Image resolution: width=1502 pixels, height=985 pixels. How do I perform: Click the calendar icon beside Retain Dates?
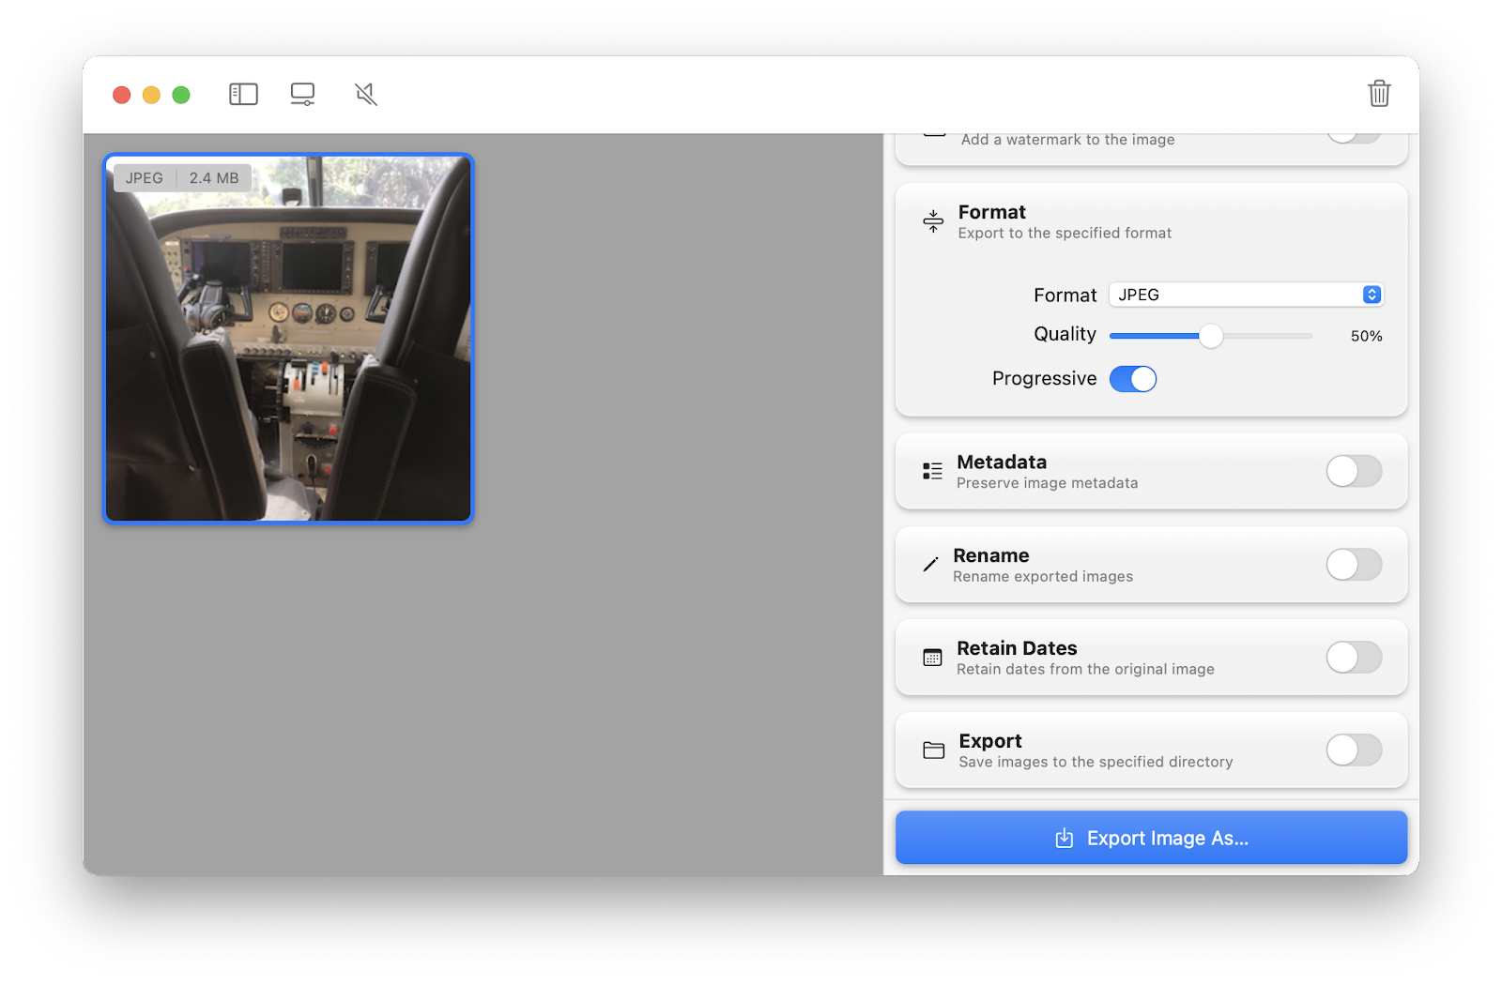pyautogui.click(x=930, y=658)
